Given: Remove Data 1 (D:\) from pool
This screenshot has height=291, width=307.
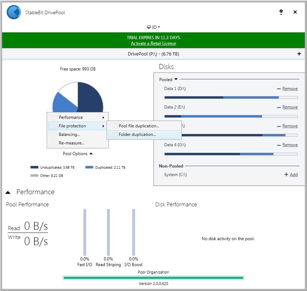Looking at the screenshot, I should click(x=290, y=89).
